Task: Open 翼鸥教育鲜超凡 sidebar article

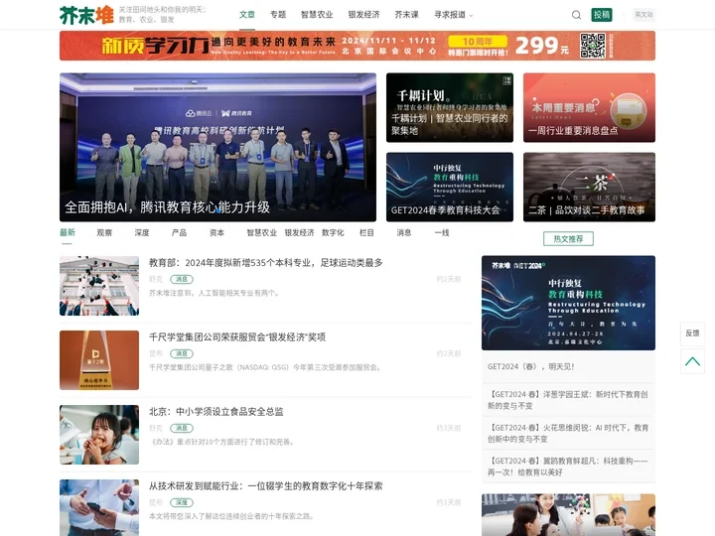Action: pos(568,467)
